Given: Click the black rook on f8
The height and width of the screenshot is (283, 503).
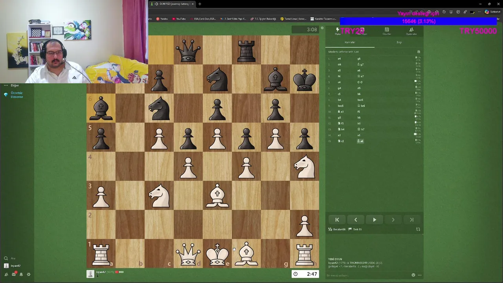Looking at the screenshot, I should click(x=246, y=50).
